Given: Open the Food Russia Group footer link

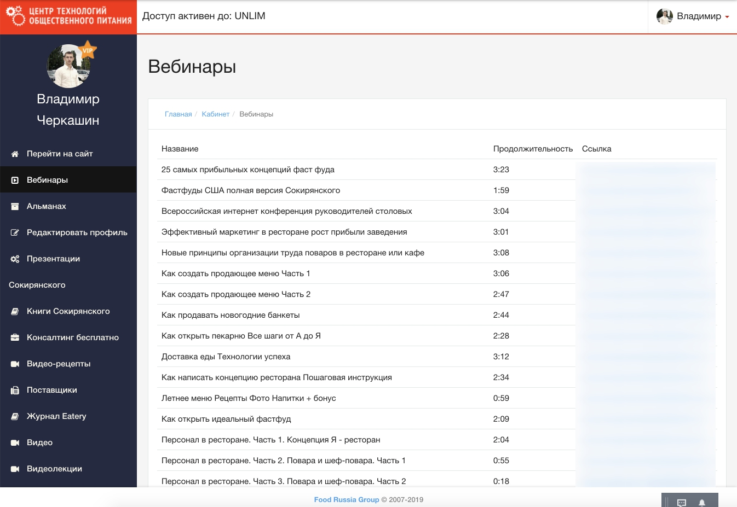Looking at the screenshot, I should 346,499.
